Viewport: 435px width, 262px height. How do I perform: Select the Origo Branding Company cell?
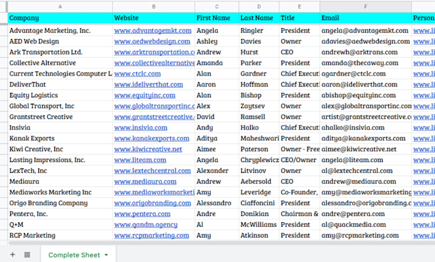coord(60,203)
